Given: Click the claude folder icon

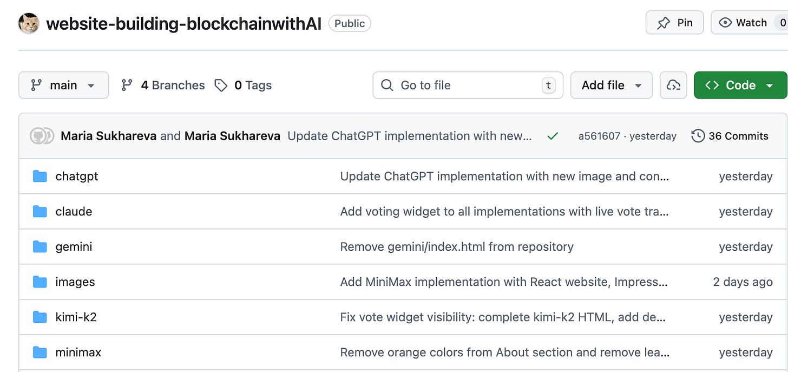Looking at the screenshot, I should tap(40, 212).
